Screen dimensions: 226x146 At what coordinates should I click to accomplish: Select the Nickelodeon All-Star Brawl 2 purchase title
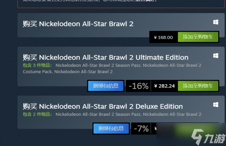pos(78,24)
